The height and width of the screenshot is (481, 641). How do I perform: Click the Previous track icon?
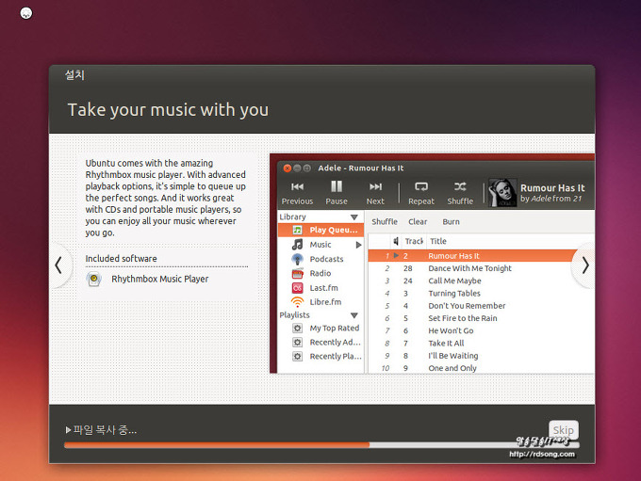coord(297,187)
